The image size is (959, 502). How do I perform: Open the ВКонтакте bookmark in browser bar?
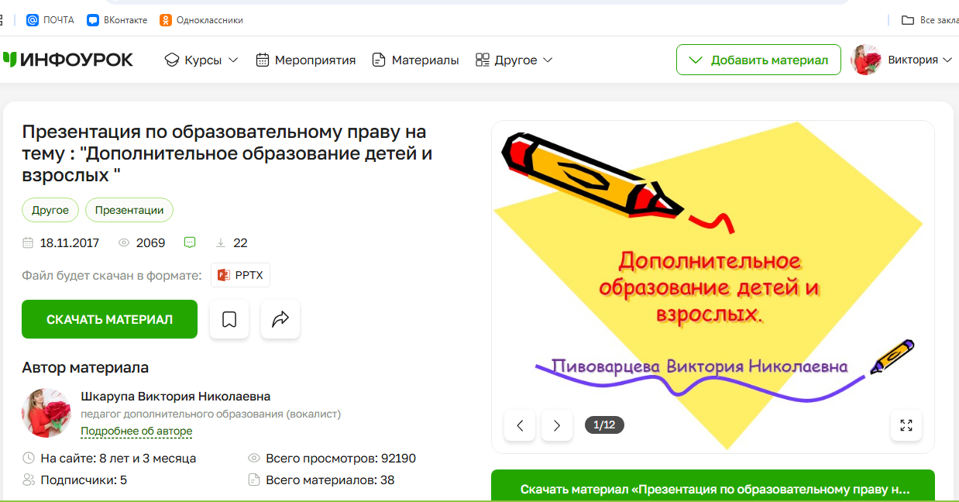click(x=117, y=20)
